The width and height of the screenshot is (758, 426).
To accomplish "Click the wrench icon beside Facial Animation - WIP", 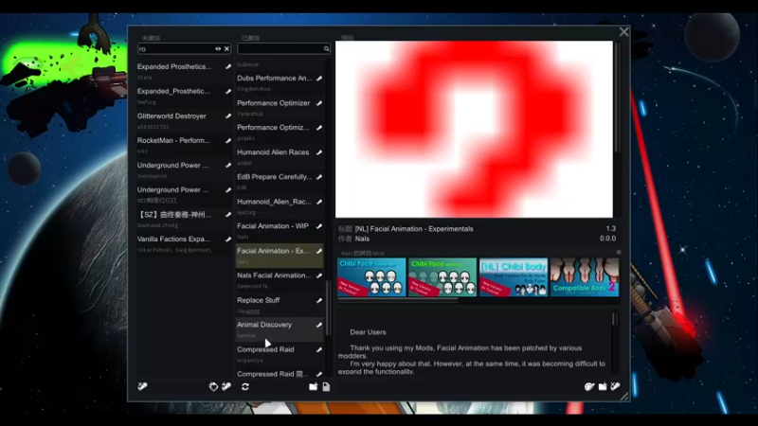I will [319, 226].
